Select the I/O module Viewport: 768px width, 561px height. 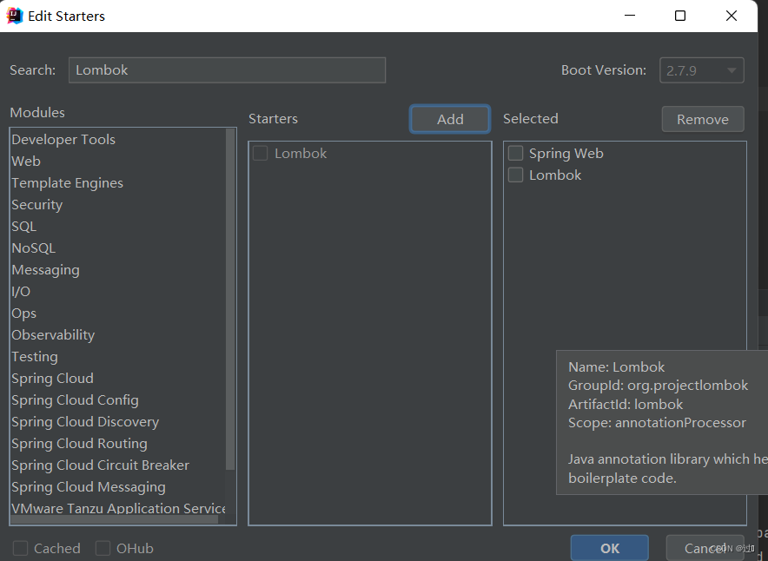click(x=117, y=291)
